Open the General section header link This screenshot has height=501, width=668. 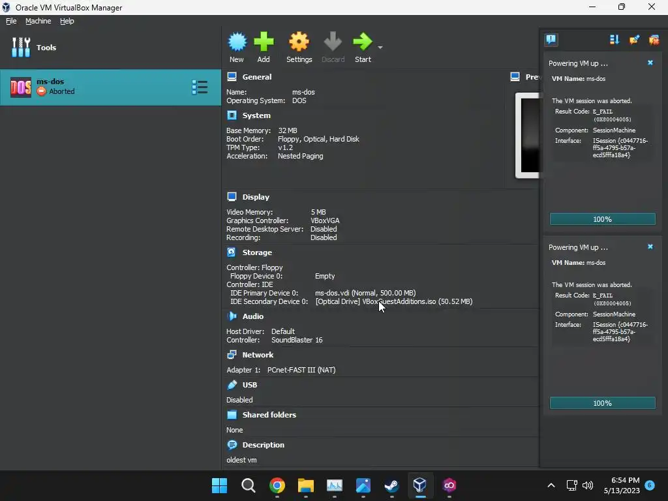point(257,77)
